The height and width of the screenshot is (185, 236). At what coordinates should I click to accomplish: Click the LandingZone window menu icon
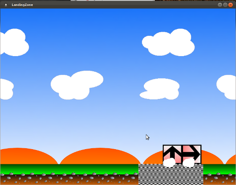(6, 5)
